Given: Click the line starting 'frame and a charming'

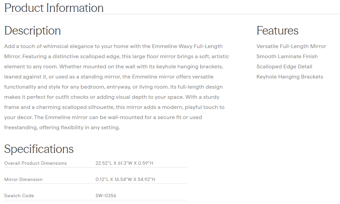Looking at the screenshot, I should tap(114, 107).
